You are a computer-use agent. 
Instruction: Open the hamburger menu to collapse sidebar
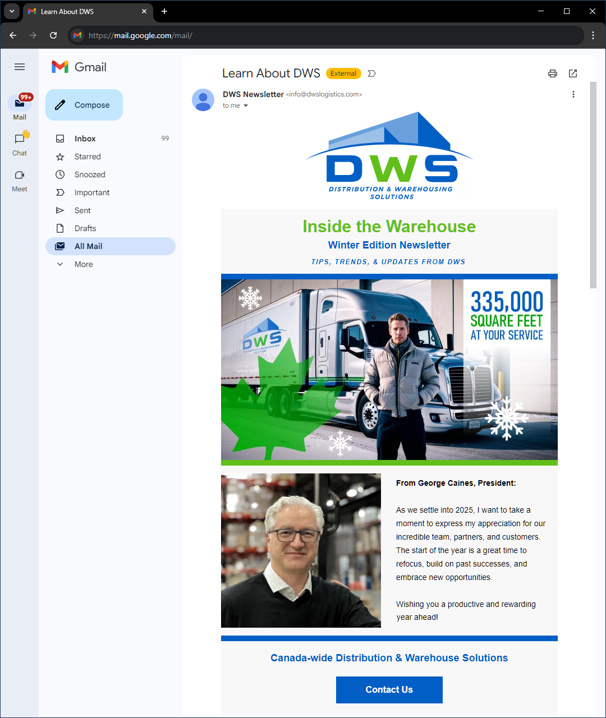20,67
